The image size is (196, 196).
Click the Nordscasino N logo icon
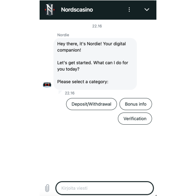coord(50,10)
